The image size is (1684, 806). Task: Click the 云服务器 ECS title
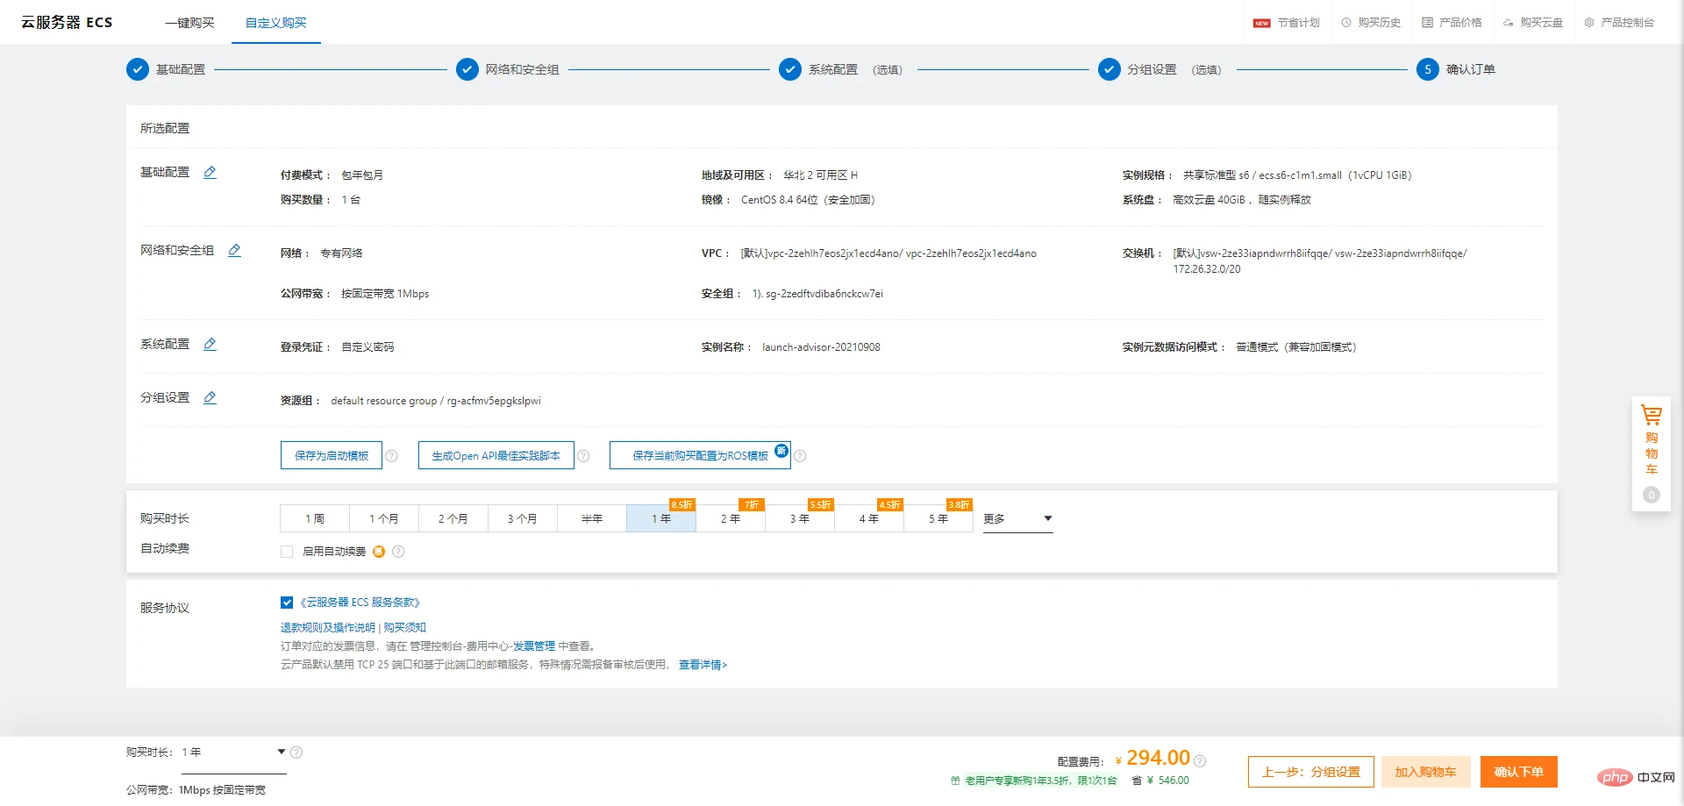coord(67,23)
